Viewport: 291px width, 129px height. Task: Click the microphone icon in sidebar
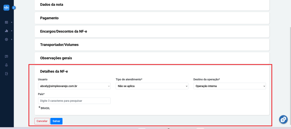click(x=7, y=65)
